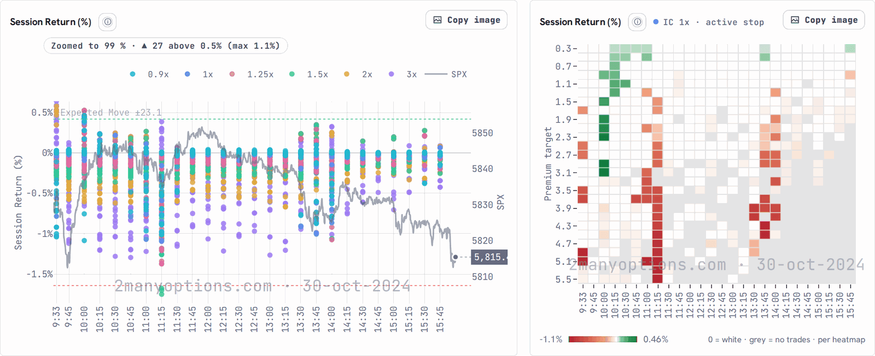Click the heatmap color scale gradient bar
The height and width of the screenshot is (356, 875).
603,340
